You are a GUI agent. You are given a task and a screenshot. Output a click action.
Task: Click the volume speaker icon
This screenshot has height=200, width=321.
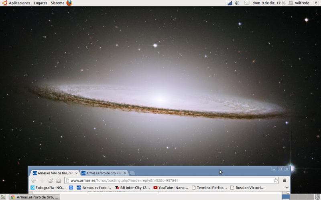[237, 3]
